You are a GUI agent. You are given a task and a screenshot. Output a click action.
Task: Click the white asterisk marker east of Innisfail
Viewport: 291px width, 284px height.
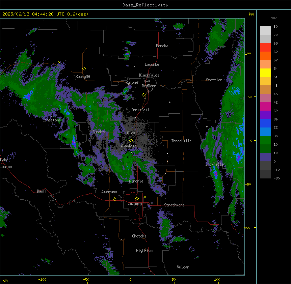(x=169, y=102)
